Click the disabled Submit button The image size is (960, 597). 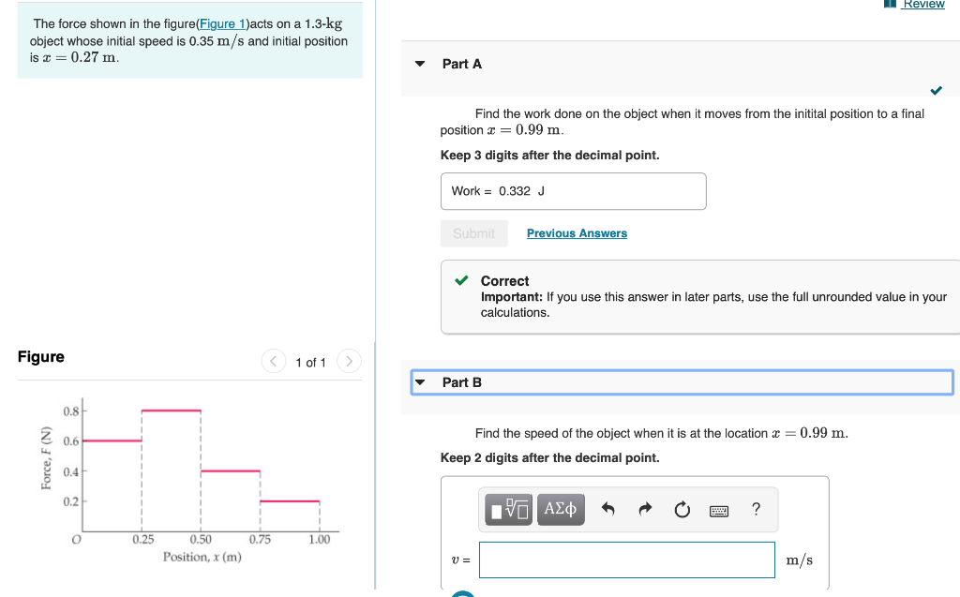(474, 233)
